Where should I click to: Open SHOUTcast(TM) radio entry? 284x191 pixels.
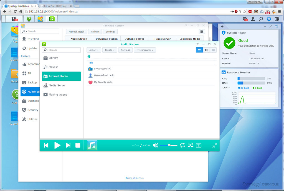[151, 69]
